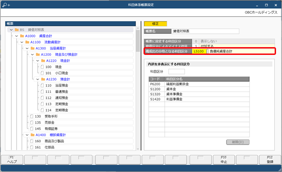The image size is (282, 172).
Task: Click the 科目区分名 column header
Action: tap(207, 79)
